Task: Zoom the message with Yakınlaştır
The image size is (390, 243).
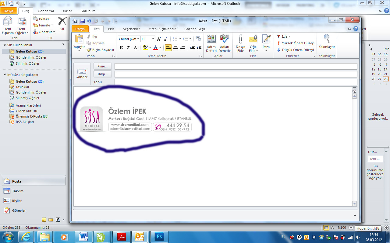Action: [x=327, y=41]
